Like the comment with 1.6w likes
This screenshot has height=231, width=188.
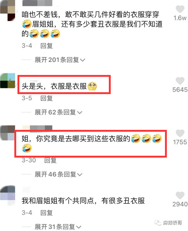180,9
